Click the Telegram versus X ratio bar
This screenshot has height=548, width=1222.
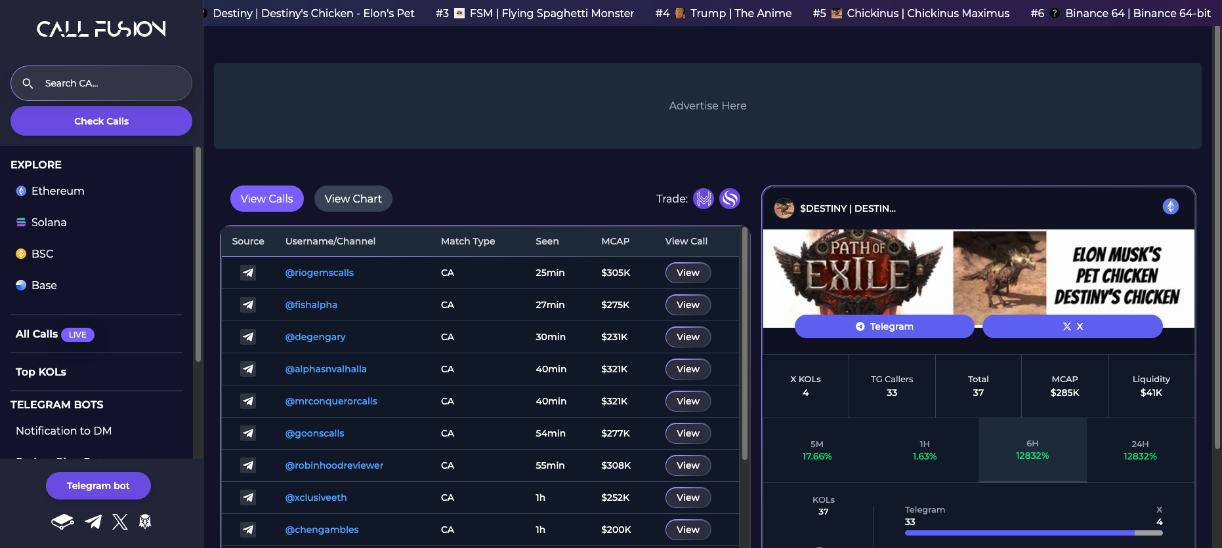(x=1034, y=533)
